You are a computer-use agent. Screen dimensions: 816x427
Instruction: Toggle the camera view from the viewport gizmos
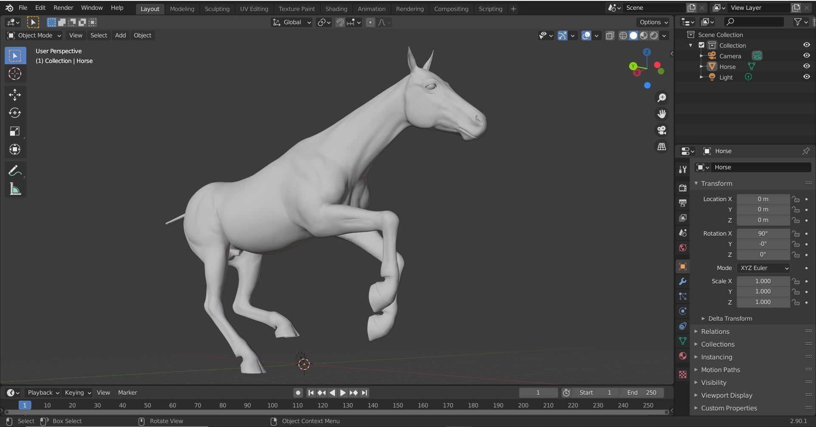click(662, 130)
